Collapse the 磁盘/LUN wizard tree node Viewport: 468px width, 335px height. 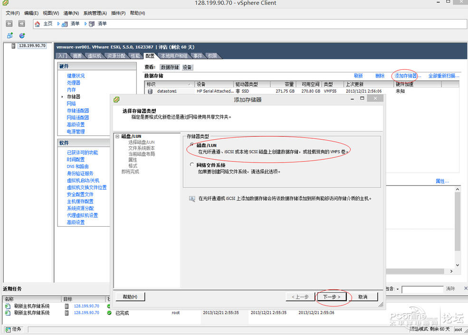117,136
